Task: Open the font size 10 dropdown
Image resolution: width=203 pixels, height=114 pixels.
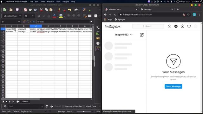Action: click(x=33, y=16)
